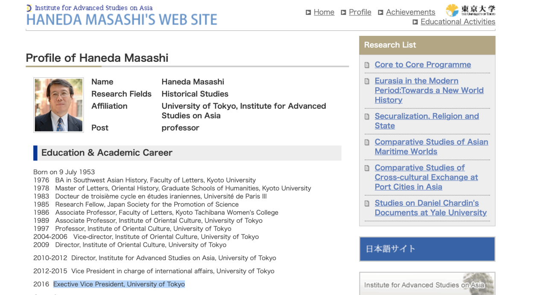Click the arrow icon beside Home
This screenshot has height=295, width=541.
(x=308, y=12)
